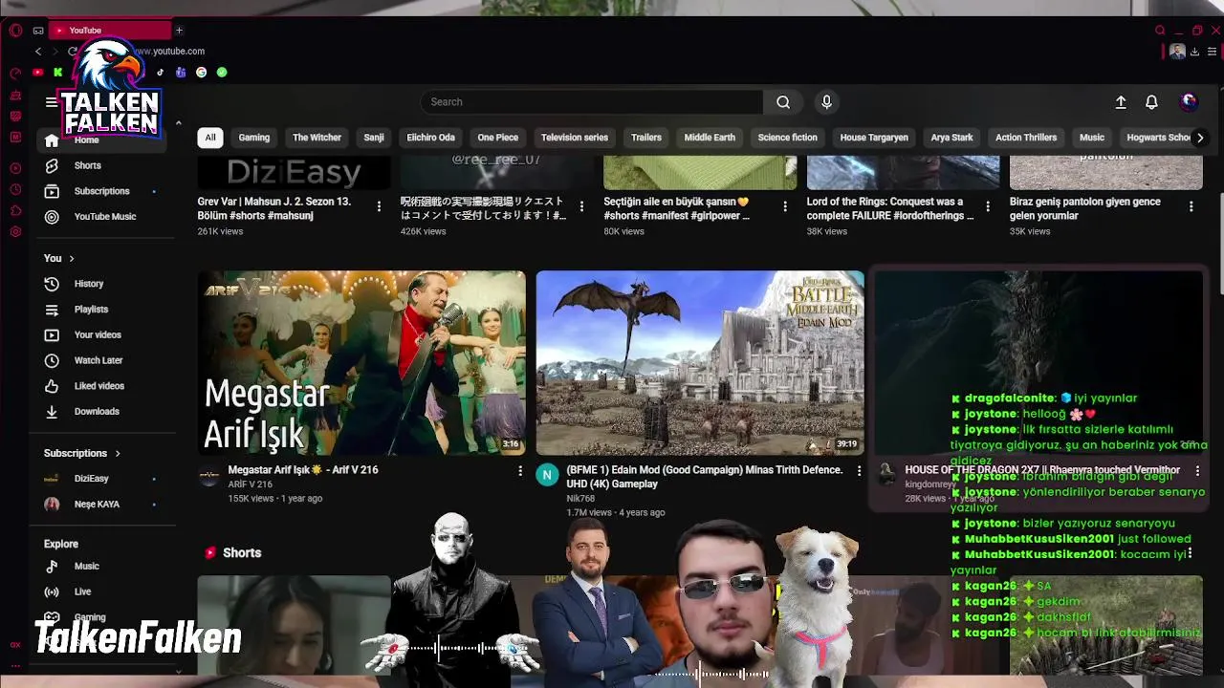Click the browser profile picture in toolbar
The height and width of the screenshot is (688, 1224).
(x=1177, y=52)
